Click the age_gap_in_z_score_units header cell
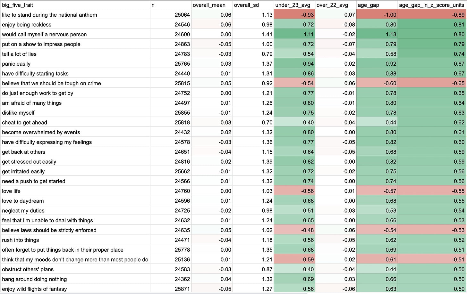Image resolution: width=467 pixels, height=294 pixels. click(431, 5)
